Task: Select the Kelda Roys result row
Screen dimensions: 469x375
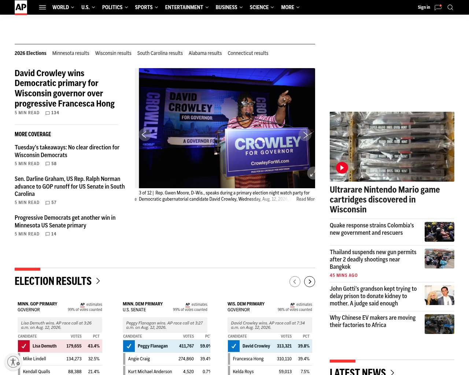Action: [x=270, y=371]
